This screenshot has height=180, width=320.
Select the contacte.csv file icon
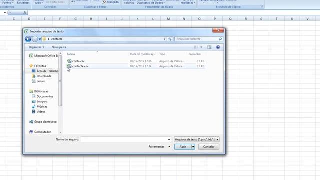(69, 66)
